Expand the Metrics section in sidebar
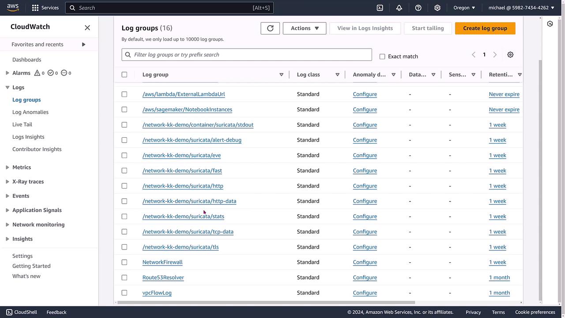565x318 pixels. point(22,167)
